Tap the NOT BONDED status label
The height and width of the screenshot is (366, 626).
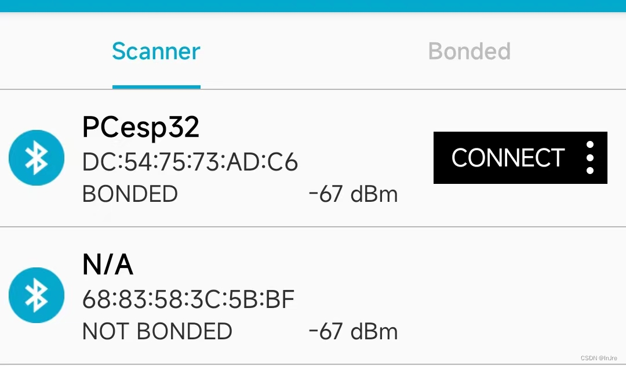(x=157, y=331)
